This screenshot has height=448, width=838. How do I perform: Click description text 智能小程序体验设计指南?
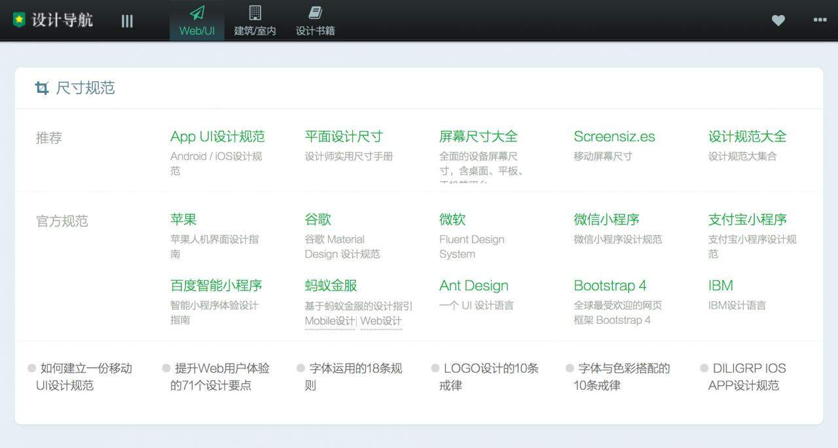click(215, 313)
